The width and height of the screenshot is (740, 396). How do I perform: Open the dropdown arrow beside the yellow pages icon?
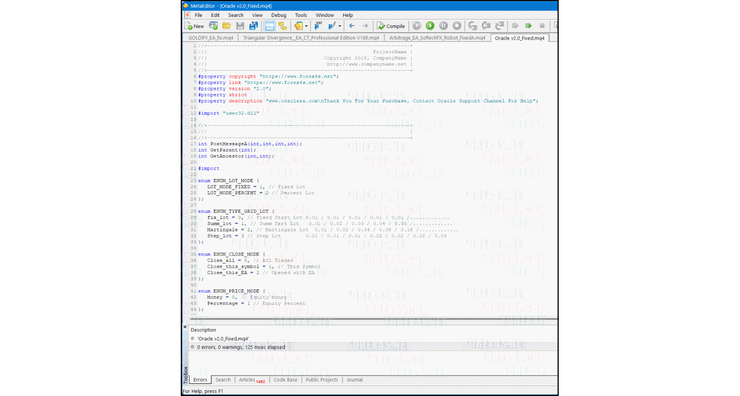[306, 26]
